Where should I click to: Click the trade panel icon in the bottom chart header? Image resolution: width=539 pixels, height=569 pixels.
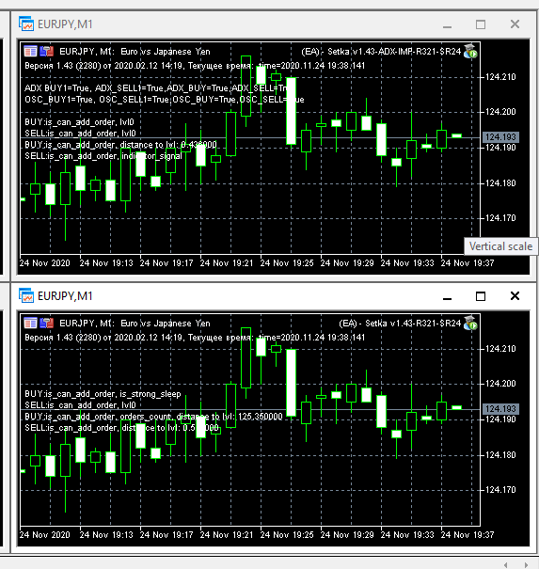tap(46, 323)
